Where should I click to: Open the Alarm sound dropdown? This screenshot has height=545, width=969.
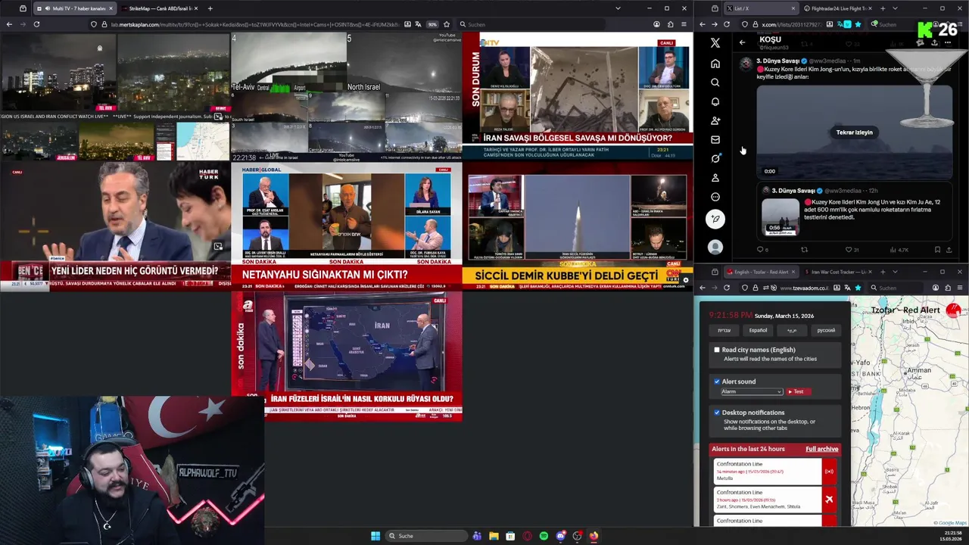[751, 391]
